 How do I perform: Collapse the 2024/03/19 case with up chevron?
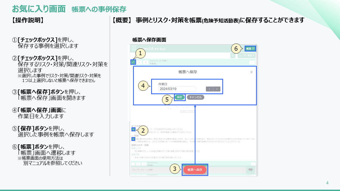coord(252,62)
